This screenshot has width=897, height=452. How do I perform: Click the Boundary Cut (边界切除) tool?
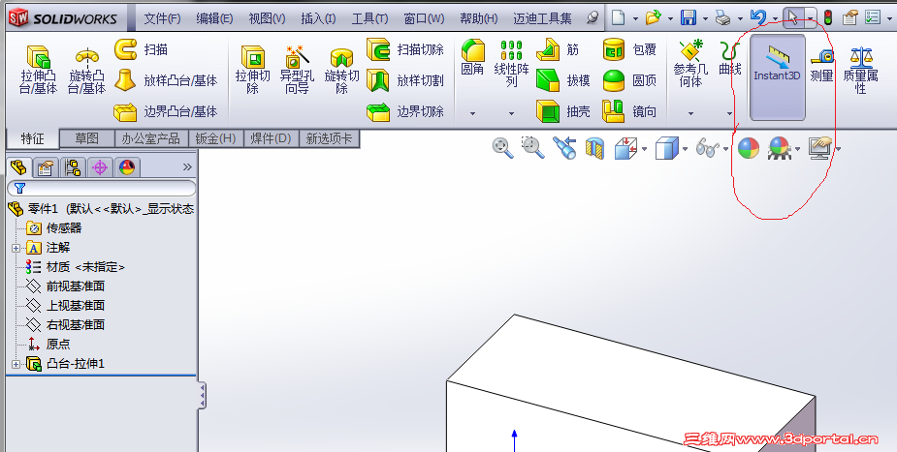pos(405,112)
